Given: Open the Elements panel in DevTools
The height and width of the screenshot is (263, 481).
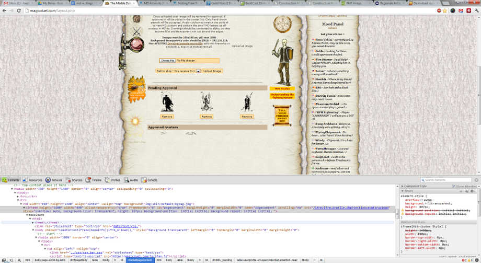Looking at the screenshot, I should click(10, 180).
